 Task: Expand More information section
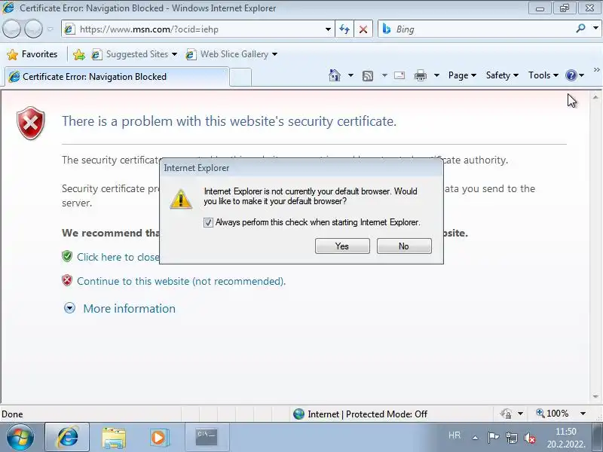[69, 308]
